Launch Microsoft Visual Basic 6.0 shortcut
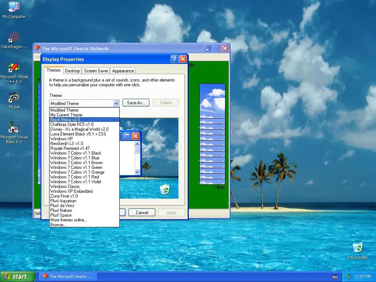The height and width of the screenshot is (282, 376). (14, 133)
